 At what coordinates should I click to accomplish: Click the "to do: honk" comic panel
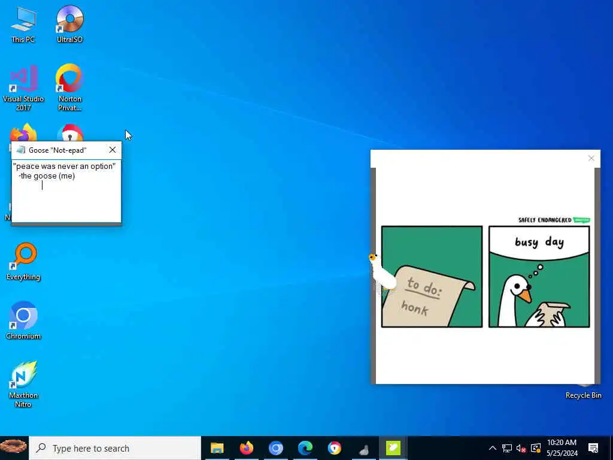pos(432,277)
